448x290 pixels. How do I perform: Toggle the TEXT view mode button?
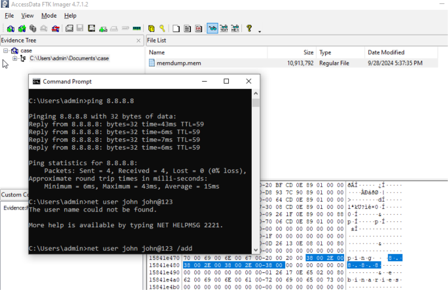pos(224,29)
